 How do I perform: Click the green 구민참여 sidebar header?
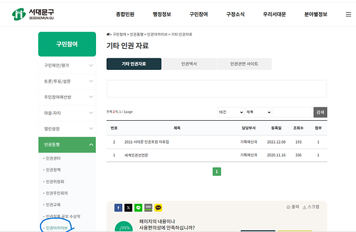pyautogui.click(x=67, y=44)
